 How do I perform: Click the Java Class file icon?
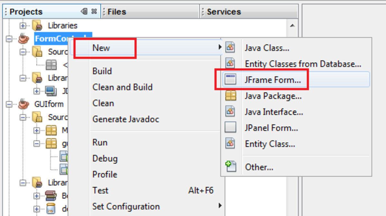pyautogui.click(x=230, y=48)
